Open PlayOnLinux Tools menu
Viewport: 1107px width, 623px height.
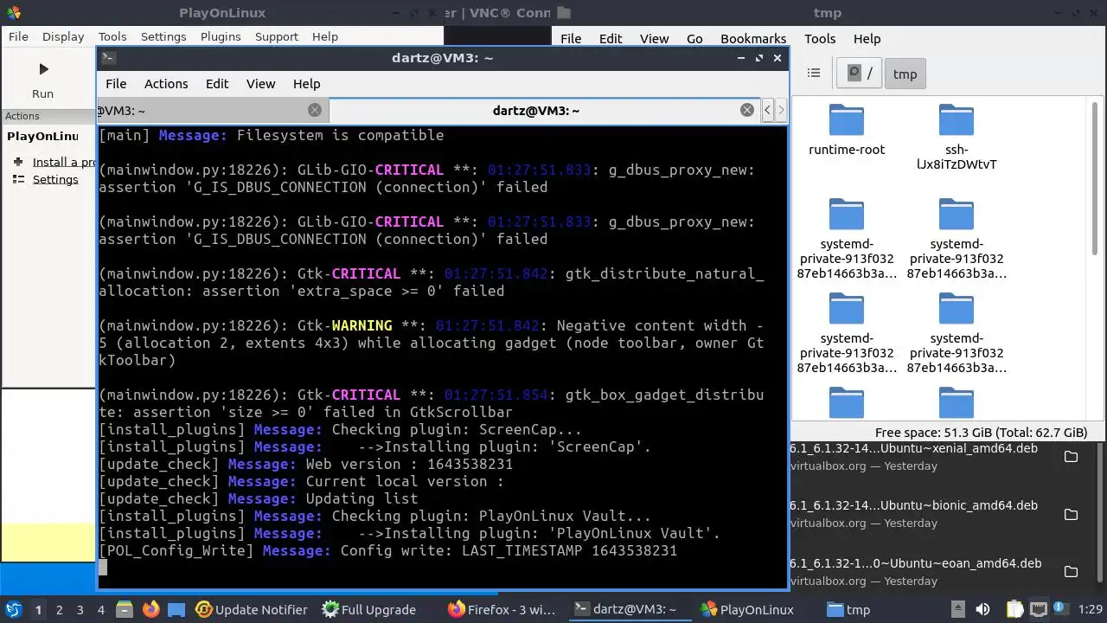pyautogui.click(x=112, y=36)
